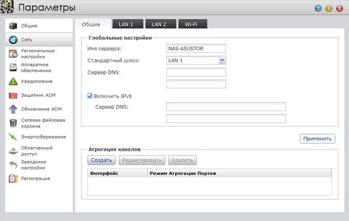Open Защитник ADM firewall icon

pyautogui.click(x=13, y=95)
